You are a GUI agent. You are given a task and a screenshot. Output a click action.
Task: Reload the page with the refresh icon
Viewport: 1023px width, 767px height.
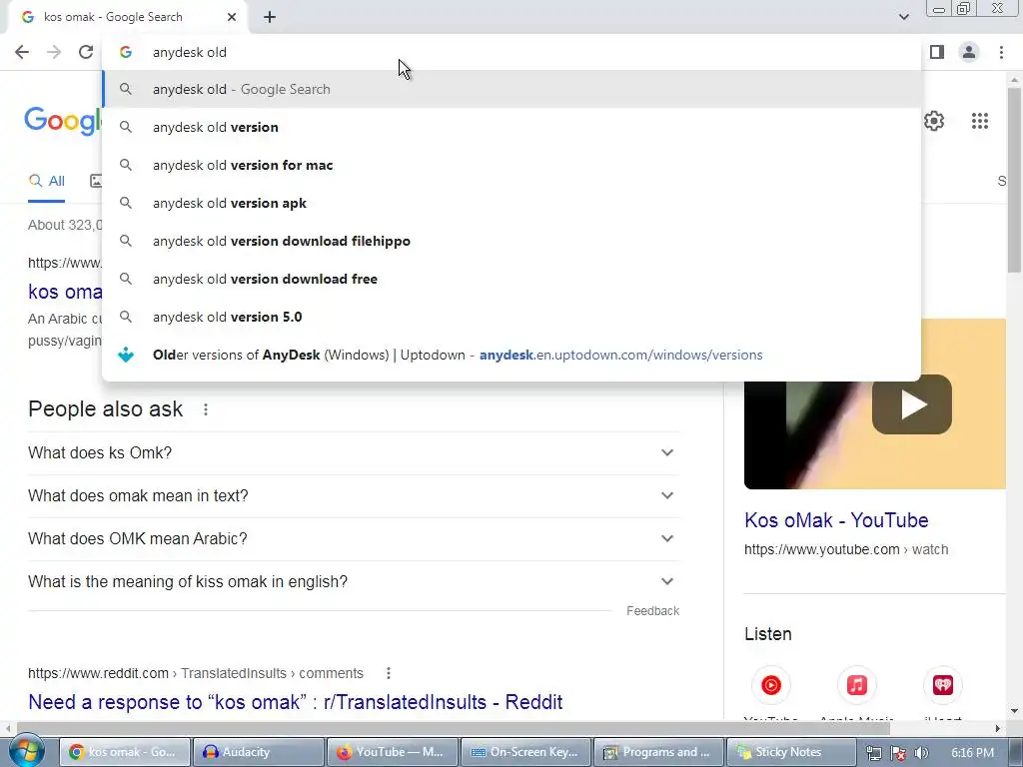(86, 52)
